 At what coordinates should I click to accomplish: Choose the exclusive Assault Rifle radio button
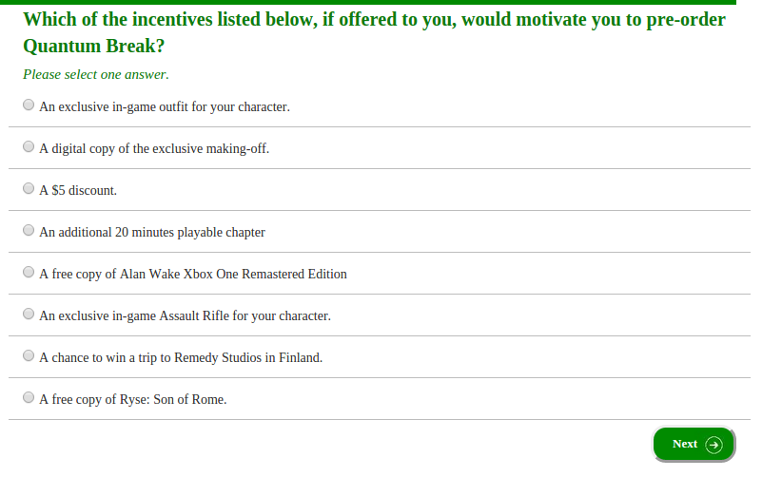tap(29, 314)
